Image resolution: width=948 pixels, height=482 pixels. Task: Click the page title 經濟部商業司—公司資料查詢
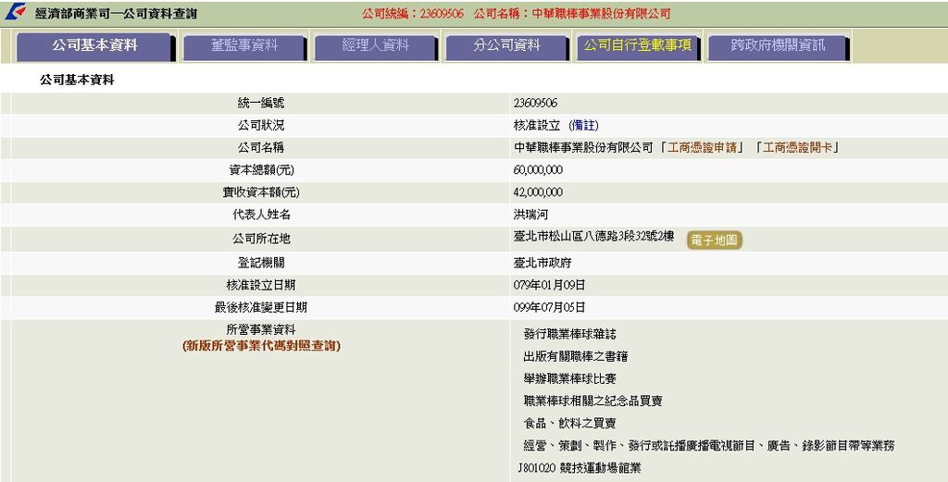[116, 13]
